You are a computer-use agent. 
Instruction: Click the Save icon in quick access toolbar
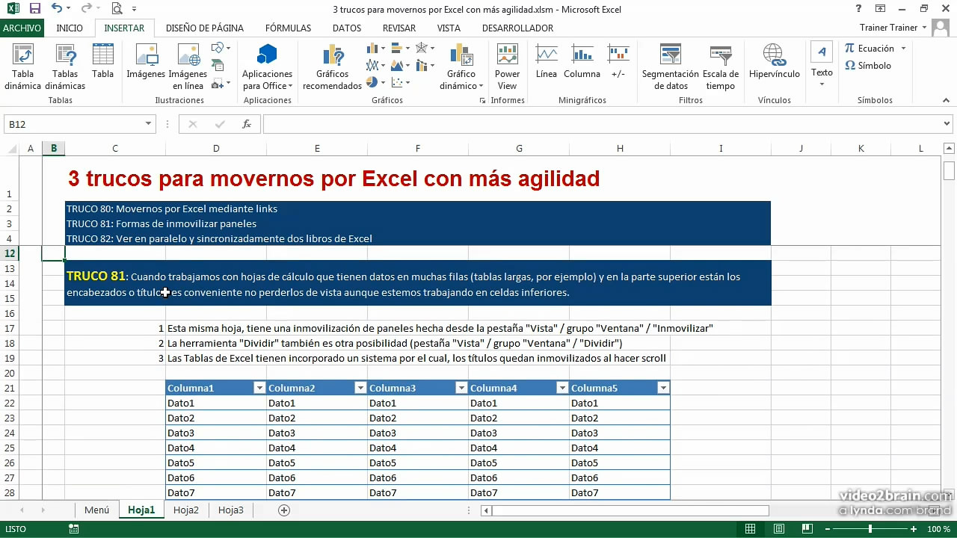pyautogui.click(x=35, y=9)
